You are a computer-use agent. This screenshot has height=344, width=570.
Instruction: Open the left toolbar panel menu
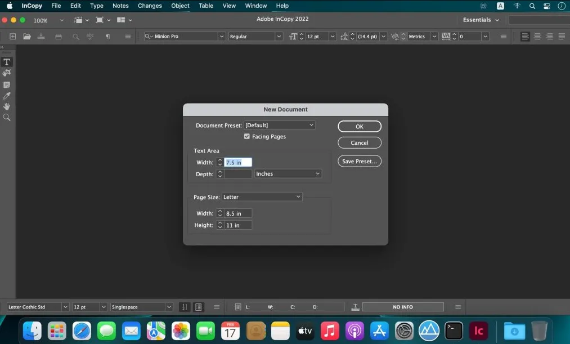(x=128, y=37)
